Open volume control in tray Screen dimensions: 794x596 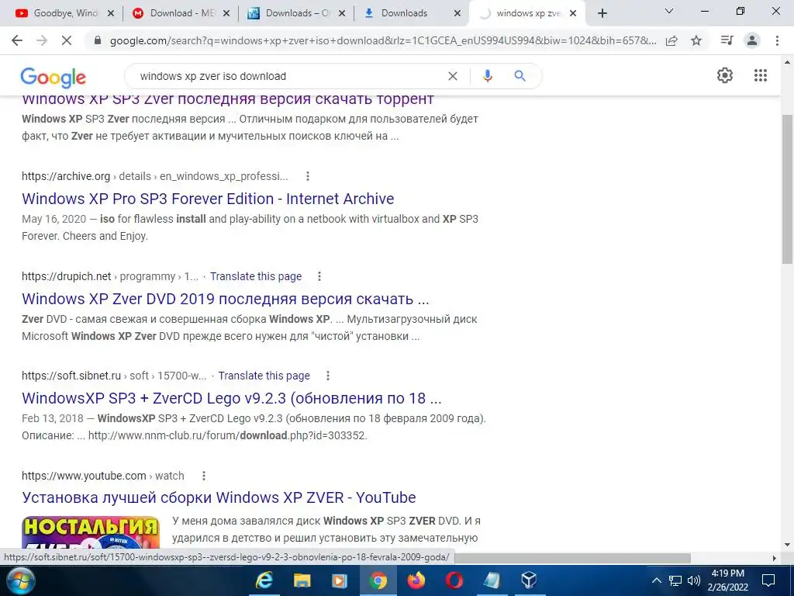(x=694, y=580)
